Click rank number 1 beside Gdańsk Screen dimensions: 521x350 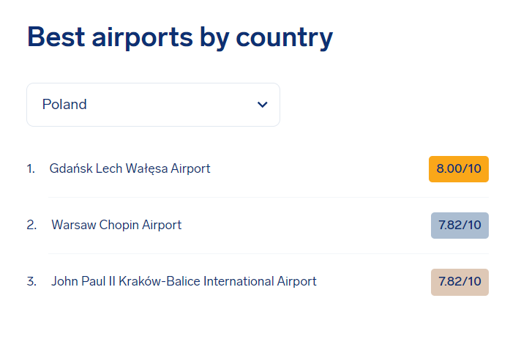coord(31,169)
